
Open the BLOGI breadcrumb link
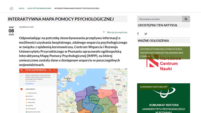[x=21, y=8]
